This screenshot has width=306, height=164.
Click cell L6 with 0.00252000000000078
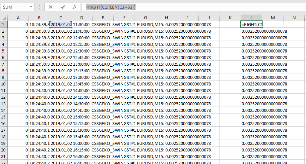point(251,57)
